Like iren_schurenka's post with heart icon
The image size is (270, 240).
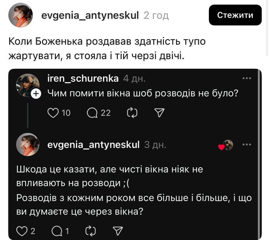[x=53, y=113]
